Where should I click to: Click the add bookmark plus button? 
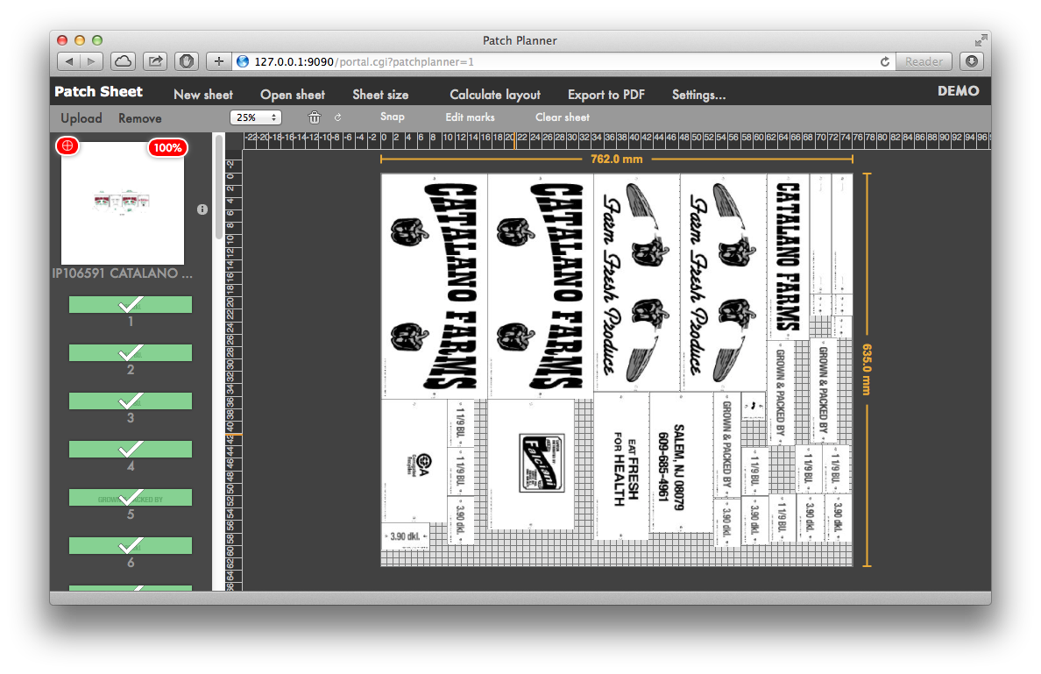(x=219, y=61)
